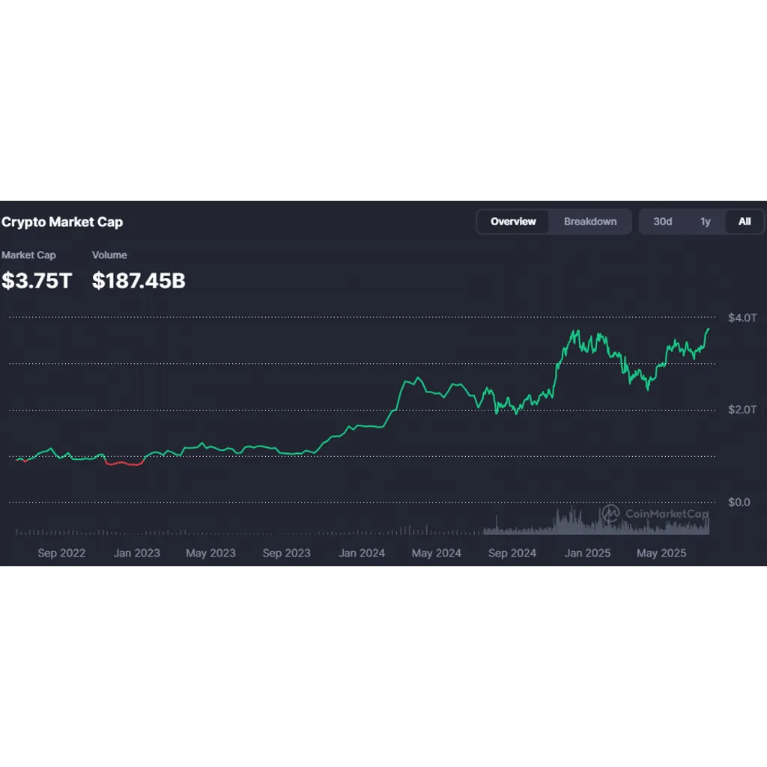Click the $187.45B volume value

tap(139, 281)
